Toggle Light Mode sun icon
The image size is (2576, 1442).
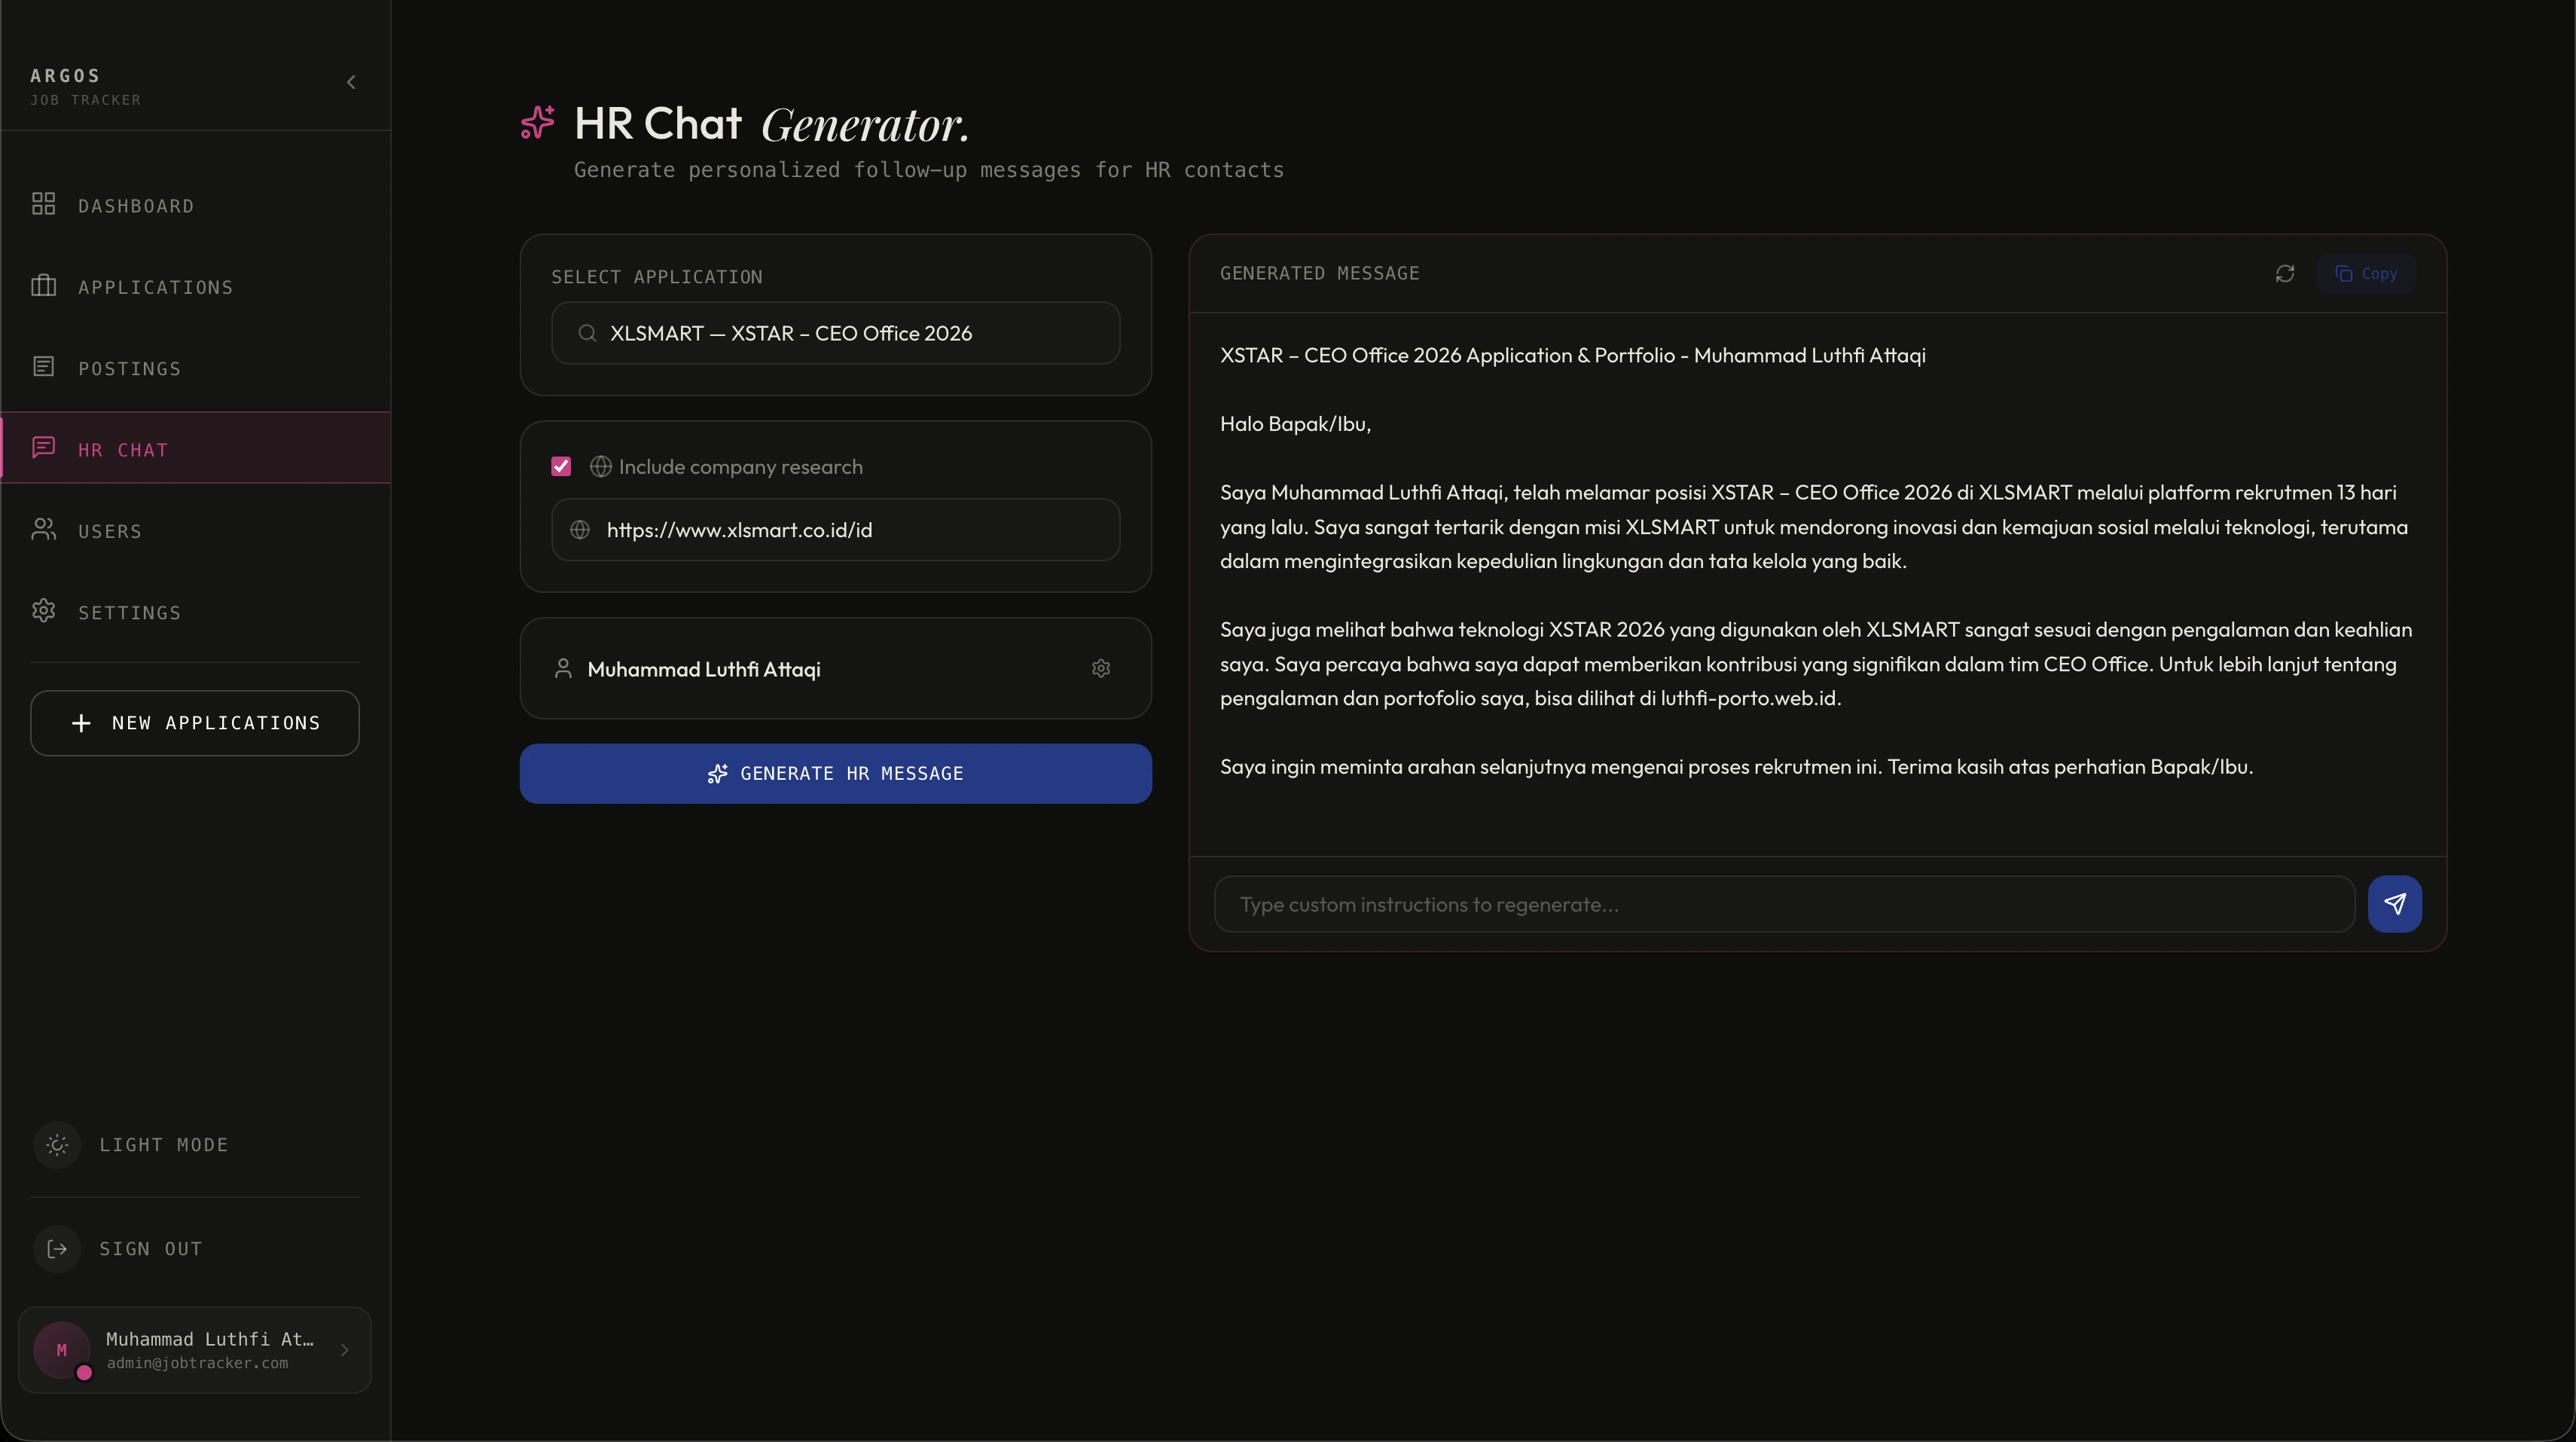click(x=57, y=1145)
